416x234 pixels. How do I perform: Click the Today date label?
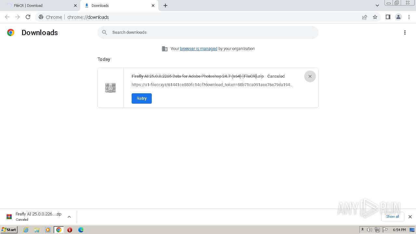[x=104, y=59]
